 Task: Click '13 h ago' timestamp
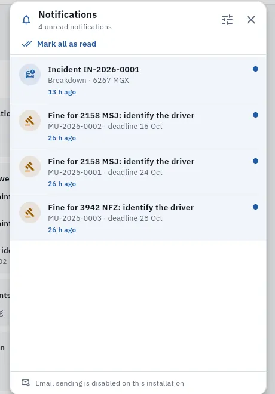[62, 92]
